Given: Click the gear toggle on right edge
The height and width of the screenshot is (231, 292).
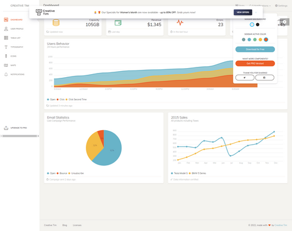Looking at the screenshot, I should coord(285,22).
